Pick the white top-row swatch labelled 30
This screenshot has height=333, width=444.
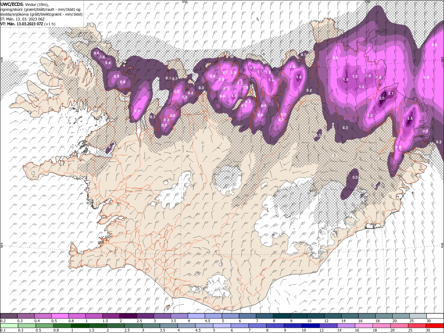click(x=435, y=316)
